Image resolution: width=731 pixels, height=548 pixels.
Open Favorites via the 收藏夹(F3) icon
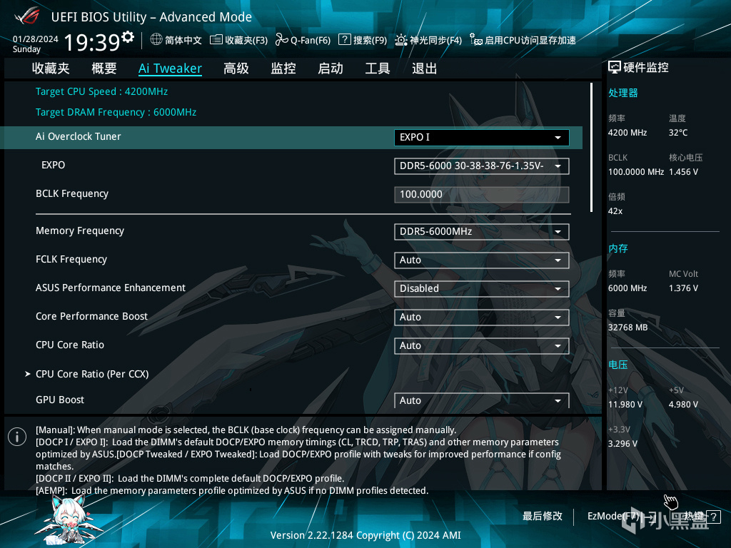(216, 40)
